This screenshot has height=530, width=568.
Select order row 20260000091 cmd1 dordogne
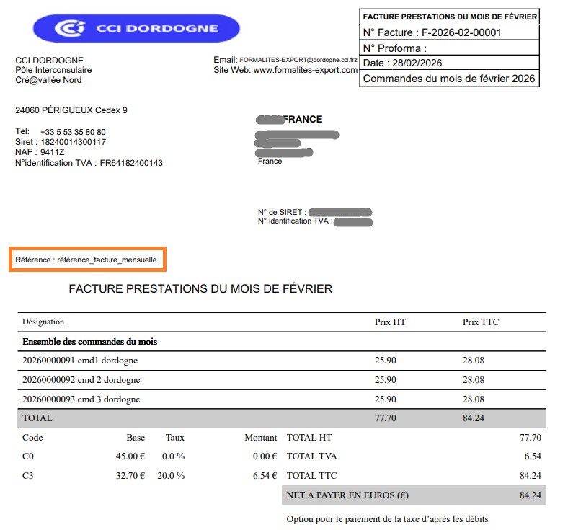(80, 360)
